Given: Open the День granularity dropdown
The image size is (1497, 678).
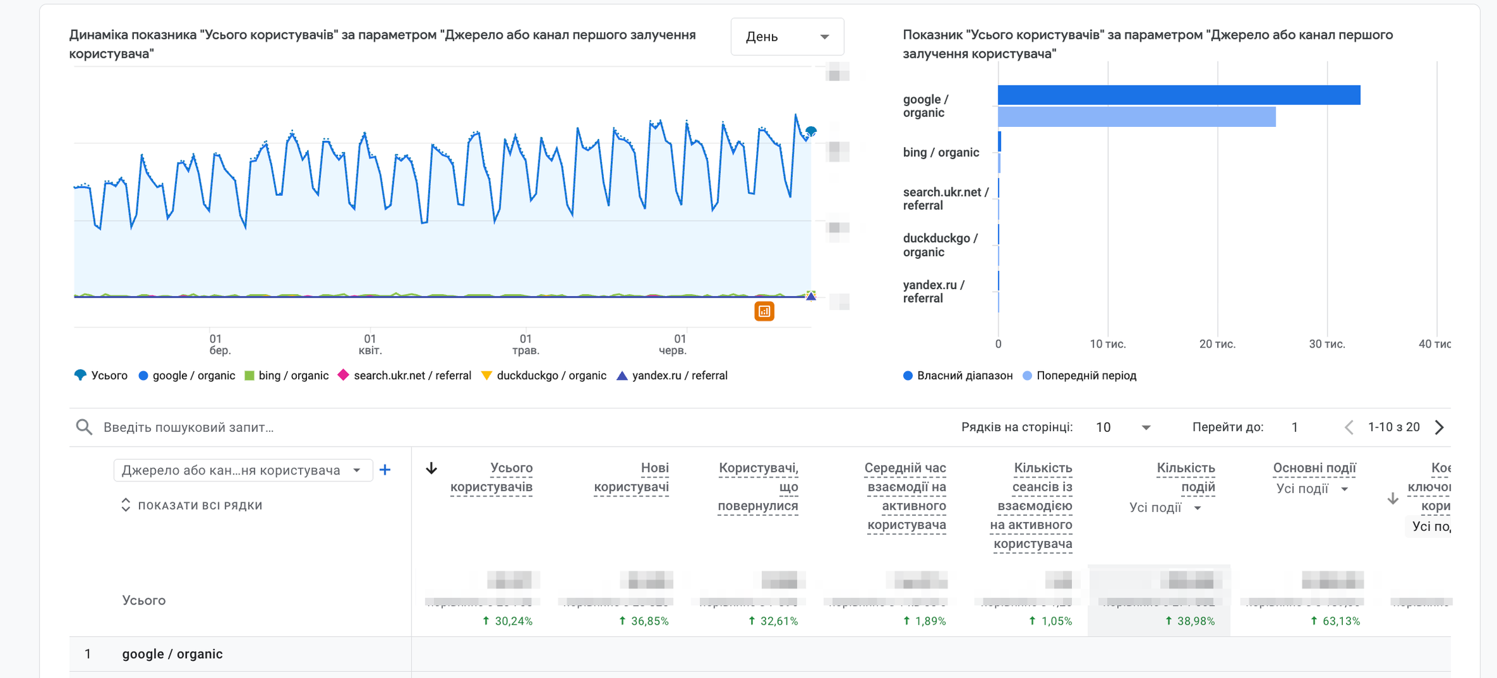Looking at the screenshot, I should (x=787, y=37).
